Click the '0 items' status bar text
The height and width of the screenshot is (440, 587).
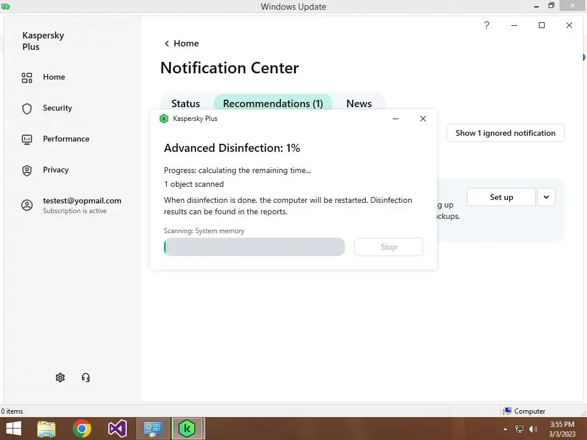point(12,411)
